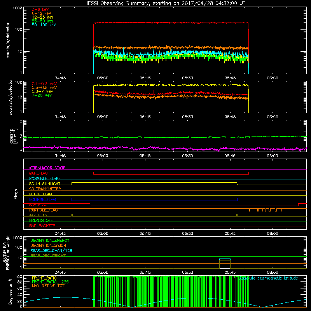Click the DECIMATION_ENERGY legend label
The height and width of the screenshot is (311, 311).
point(50,240)
